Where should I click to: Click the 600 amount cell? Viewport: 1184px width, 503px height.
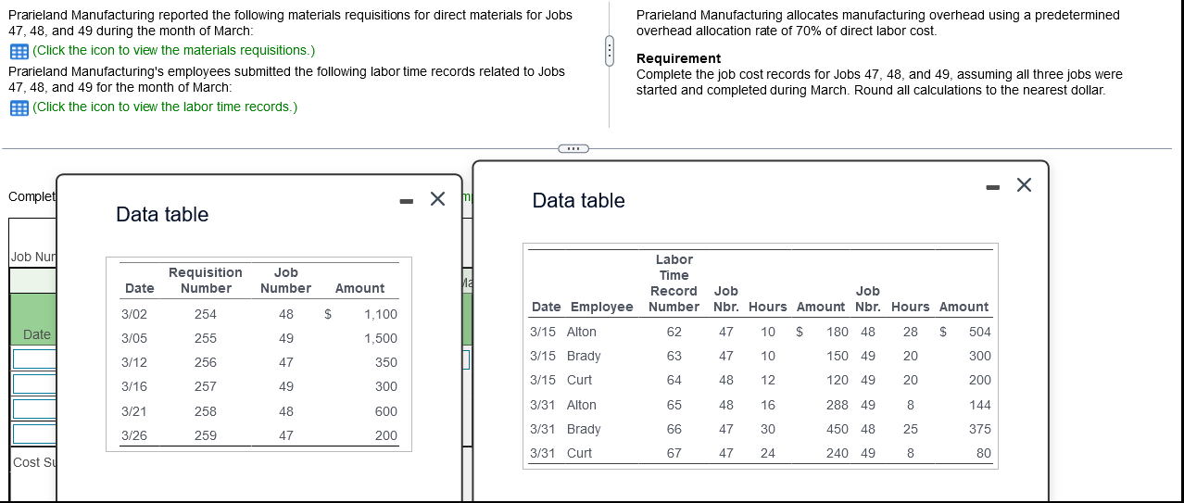(386, 411)
